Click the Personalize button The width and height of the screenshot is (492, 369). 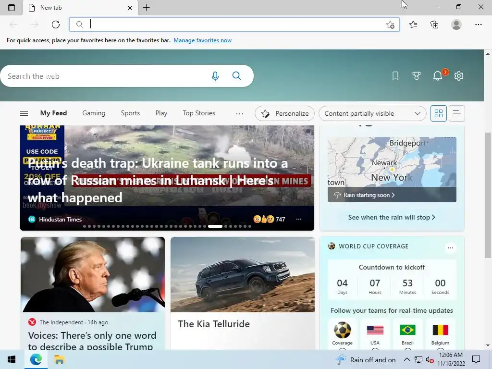point(285,113)
